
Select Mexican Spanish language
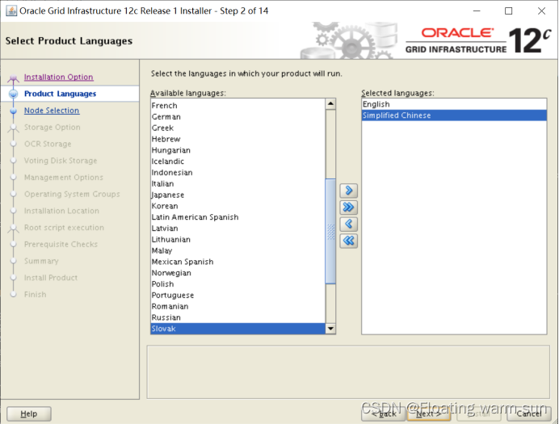[237, 262]
